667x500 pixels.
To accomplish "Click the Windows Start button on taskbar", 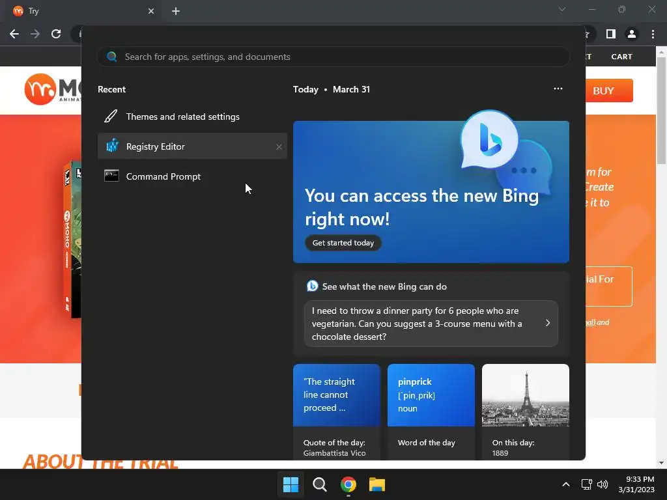I will 291,484.
